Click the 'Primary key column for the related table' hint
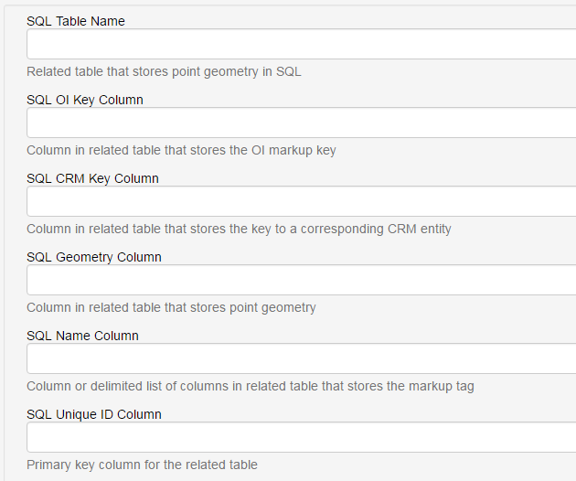Image resolution: width=576 pixels, height=481 pixels. point(142,465)
